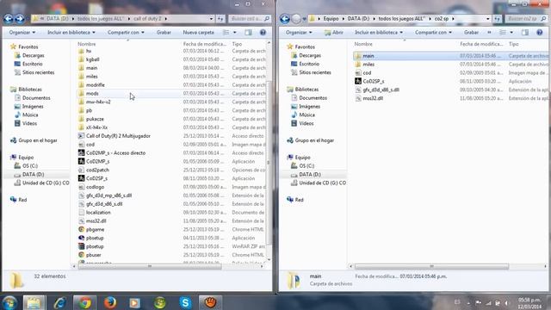Change view icon in left window

coord(226,33)
